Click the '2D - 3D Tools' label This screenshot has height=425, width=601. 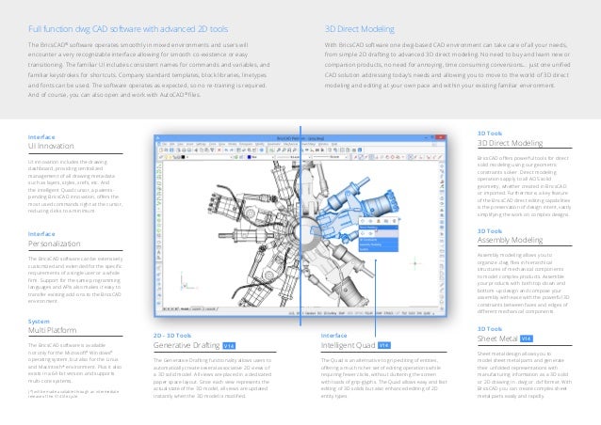pos(172,336)
